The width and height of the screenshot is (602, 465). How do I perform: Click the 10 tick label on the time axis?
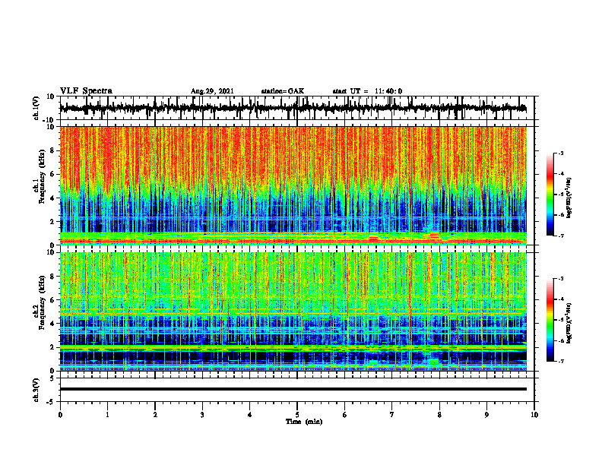point(534,415)
